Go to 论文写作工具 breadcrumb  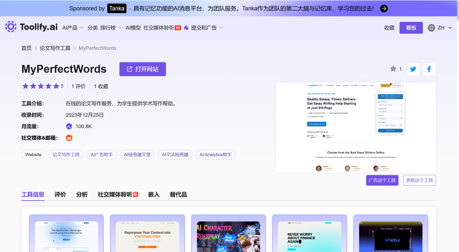tap(55, 48)
